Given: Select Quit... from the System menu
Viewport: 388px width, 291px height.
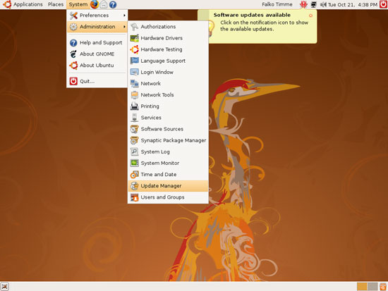Looking at the screenshot, I should pos(97,81).
